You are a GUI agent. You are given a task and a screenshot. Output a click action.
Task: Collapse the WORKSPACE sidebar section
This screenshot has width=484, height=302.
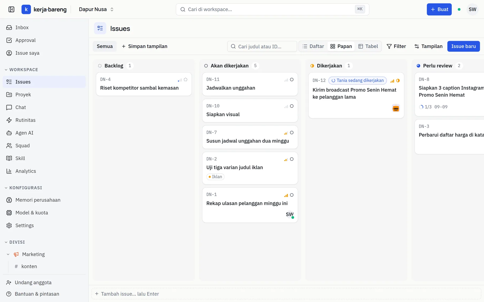click(x=22, y=70)
